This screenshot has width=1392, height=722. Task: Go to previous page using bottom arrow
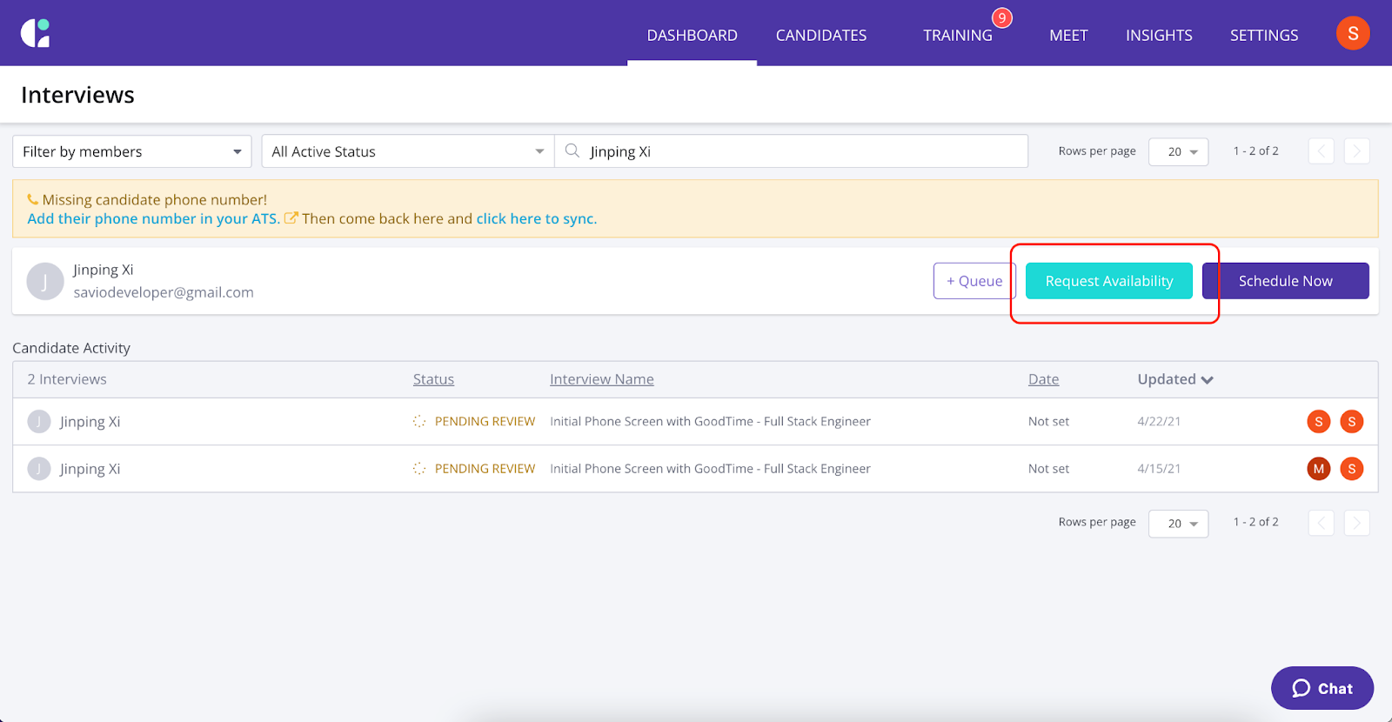pyautogui.click(x=1322, y=523)
